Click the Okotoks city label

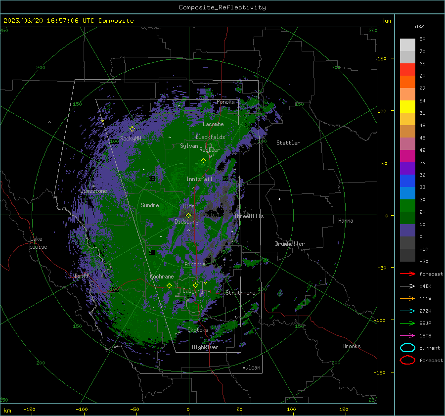click(x=198, y=330)
